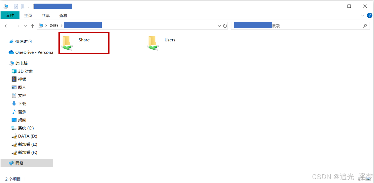Go up one folder level arrow

coord(32,26)
